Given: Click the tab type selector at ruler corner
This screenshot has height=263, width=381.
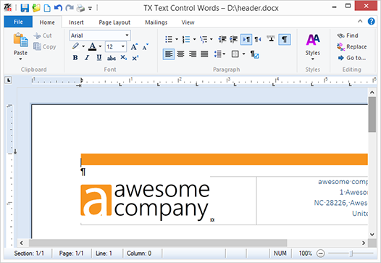Looking at the screenshot, I should 9,80.
